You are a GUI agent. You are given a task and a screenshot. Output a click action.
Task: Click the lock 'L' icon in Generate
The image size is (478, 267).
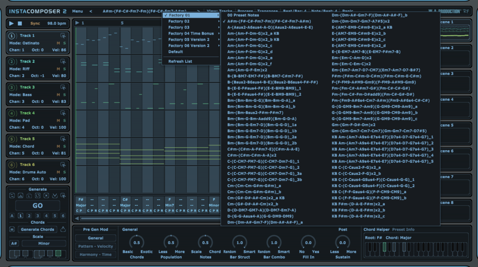[x=29, y=195]
